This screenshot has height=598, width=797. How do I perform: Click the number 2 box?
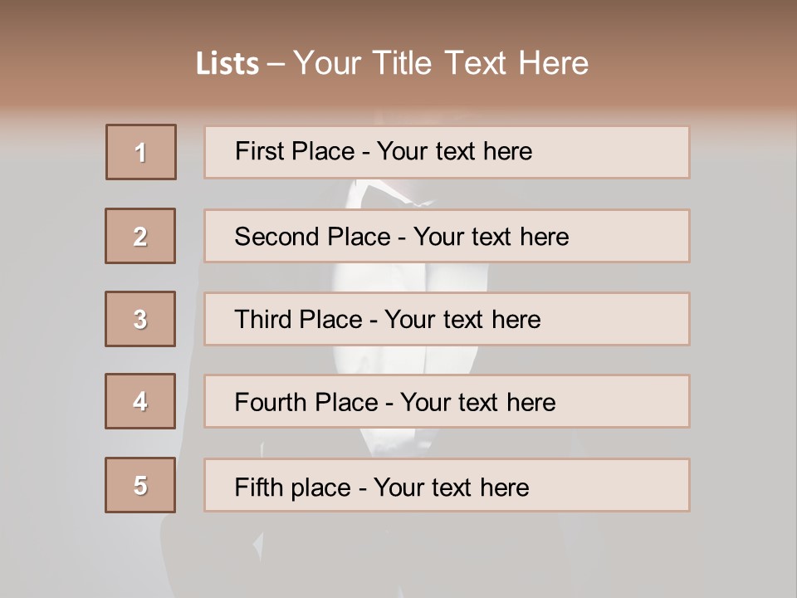coord(140,236)
